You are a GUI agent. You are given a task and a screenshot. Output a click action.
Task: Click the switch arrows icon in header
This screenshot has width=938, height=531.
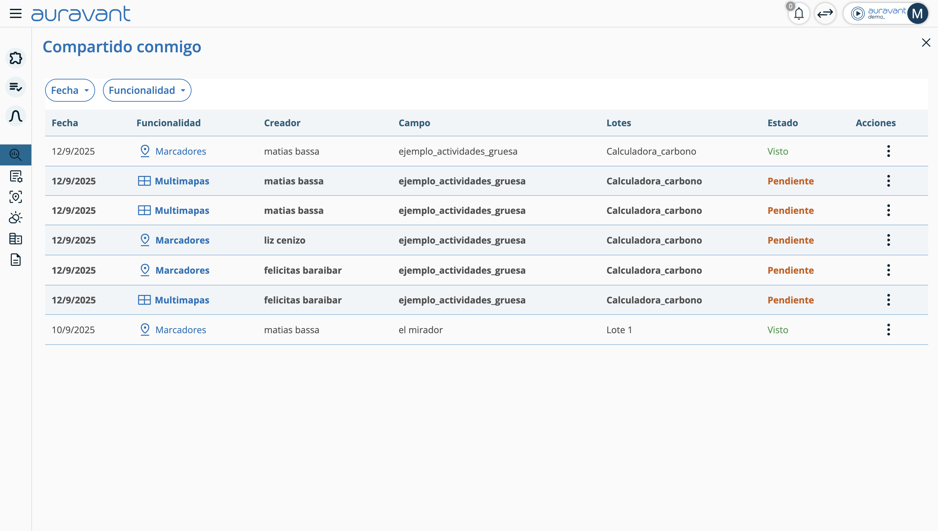(825, 14)
